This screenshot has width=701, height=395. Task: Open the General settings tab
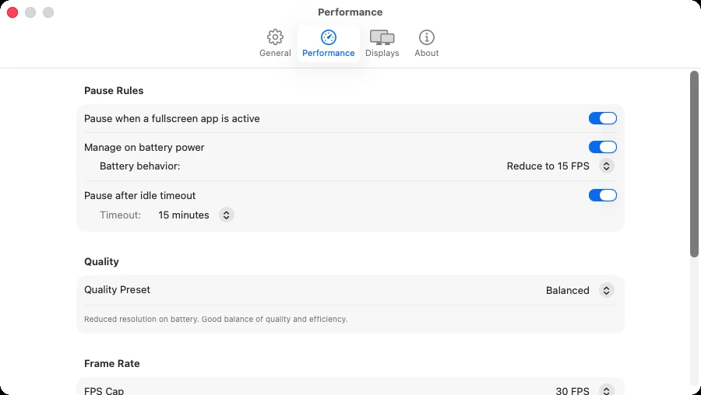[275, 44]
